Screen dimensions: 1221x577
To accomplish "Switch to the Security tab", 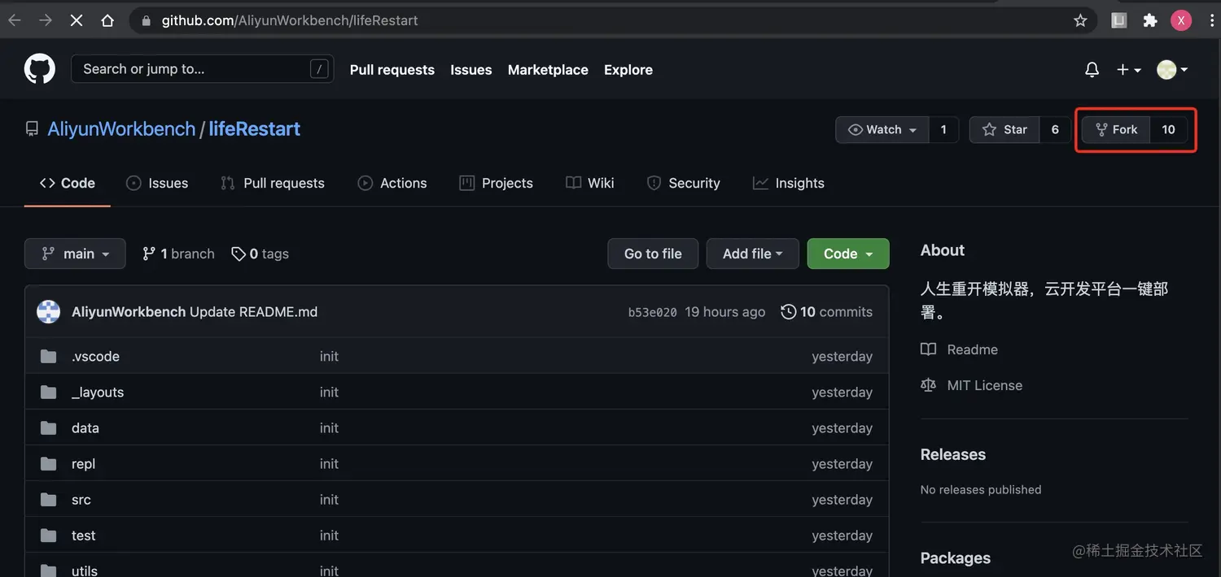I will (684, 183).
